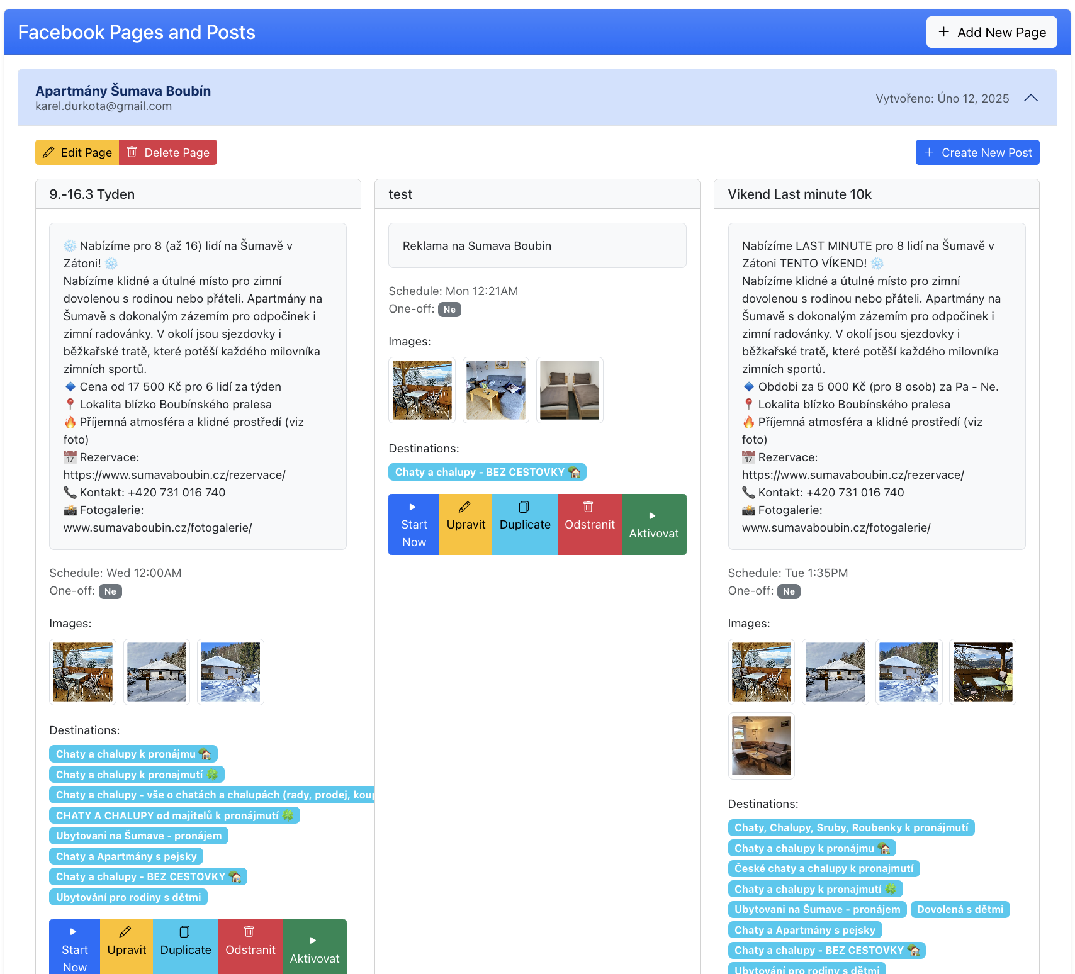Open first terrace thumbnail in 9.-16.3 Tyden post
This screenshot has height=974, width=1075.
tap(83, 672)
